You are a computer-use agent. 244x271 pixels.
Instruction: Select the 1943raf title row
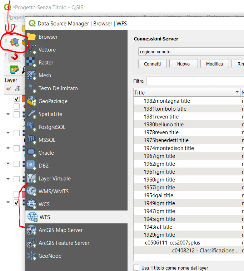pyautogui.click(x=189, y=227)
